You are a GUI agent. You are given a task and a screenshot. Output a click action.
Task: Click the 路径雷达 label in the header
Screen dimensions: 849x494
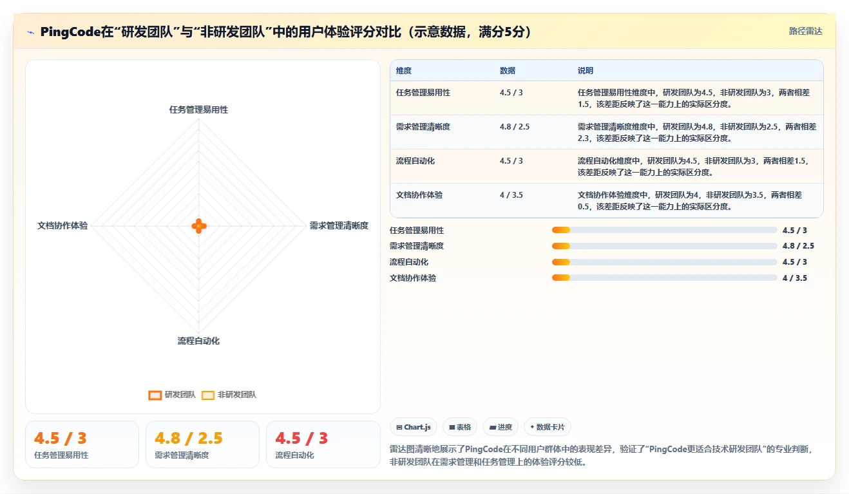(x=805, y=31)
